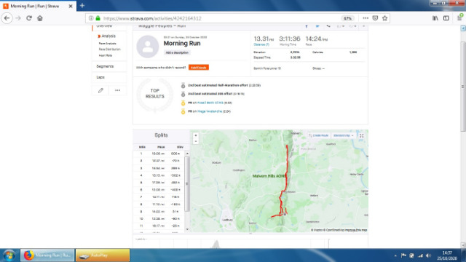Open the Mega-Avalanche segment link
The image size is (466, 262).
coord(210,111)
